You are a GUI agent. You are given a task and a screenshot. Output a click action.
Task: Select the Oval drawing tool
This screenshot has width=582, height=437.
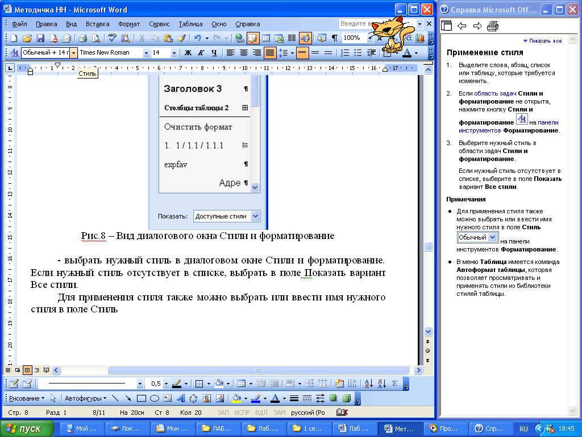pos(155,398)
